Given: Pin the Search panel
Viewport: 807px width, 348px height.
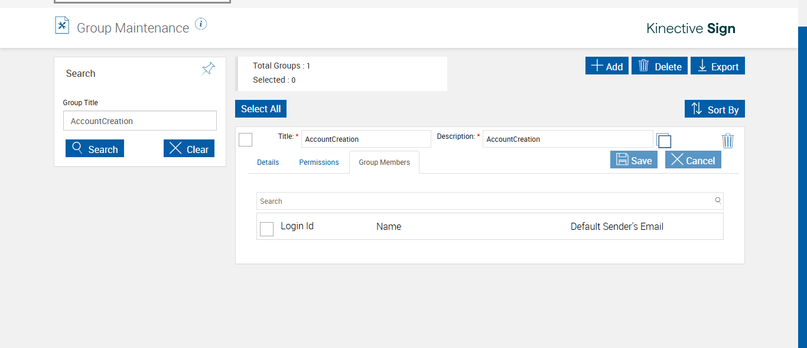Looking at the screenshot, I should tap(208, 69).
